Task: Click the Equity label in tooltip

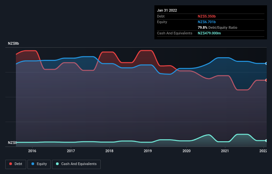Action: click(x=162, y=22)
